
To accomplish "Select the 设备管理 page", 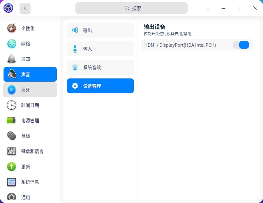I will tap(100, 86).
